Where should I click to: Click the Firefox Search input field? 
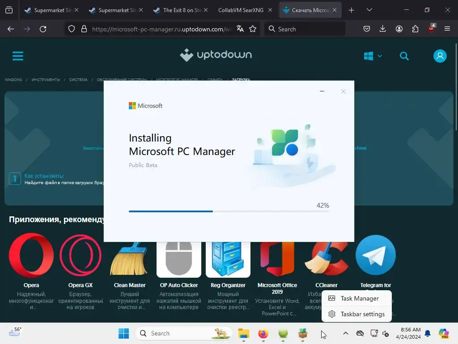coord(305,29)
